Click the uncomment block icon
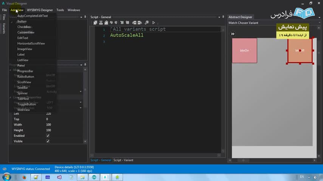The image size is (323, 181). point(127,23)
